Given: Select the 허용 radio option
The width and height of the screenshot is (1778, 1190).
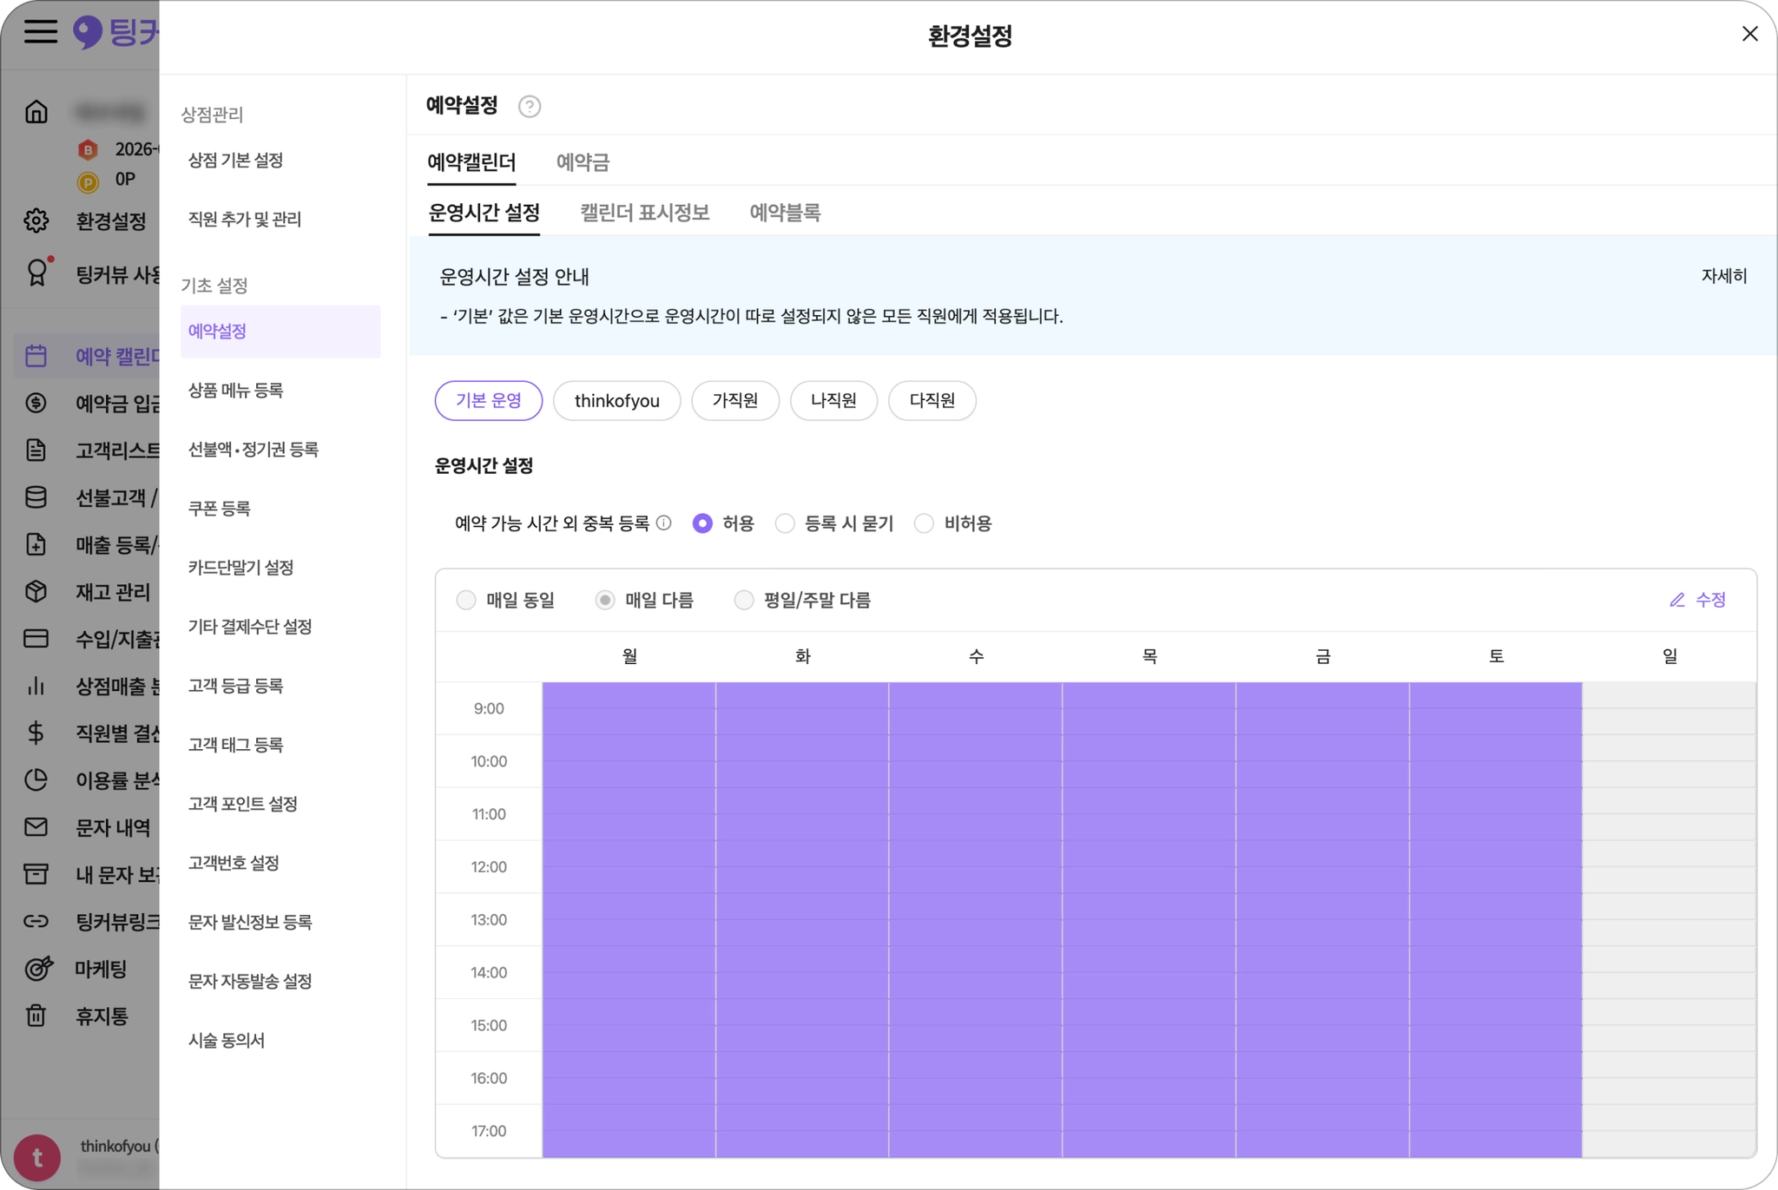Looking at the screenshot, I should tap(702, 523).
